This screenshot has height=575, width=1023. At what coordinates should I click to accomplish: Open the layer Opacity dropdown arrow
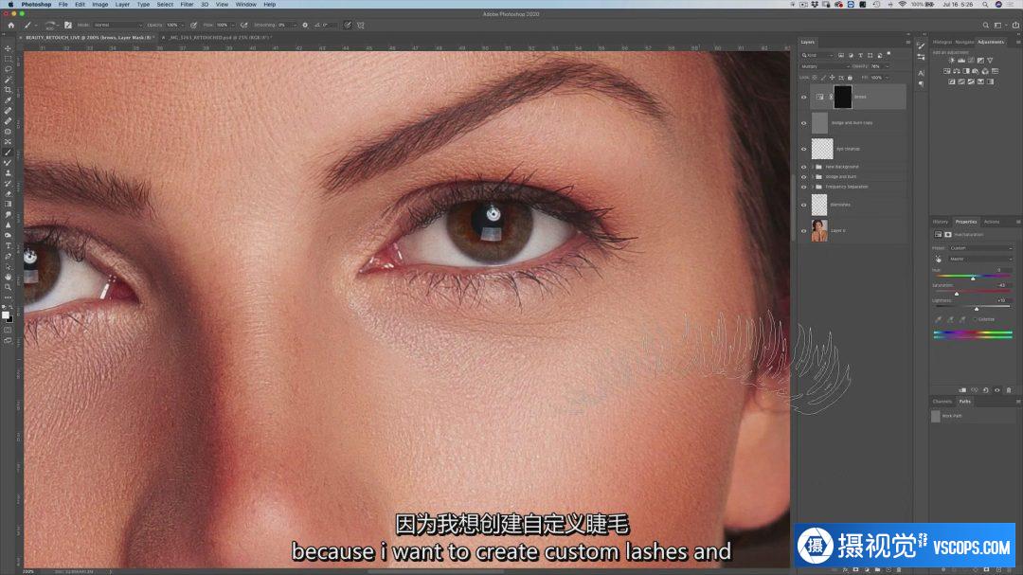pyautogui.click(x=887, y=66)
